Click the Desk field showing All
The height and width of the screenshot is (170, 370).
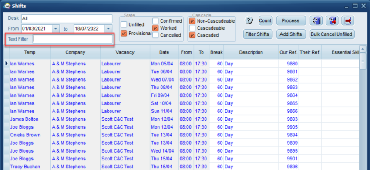67,18
